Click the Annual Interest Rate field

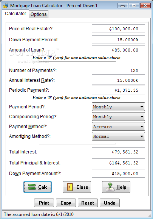[118, 80]
